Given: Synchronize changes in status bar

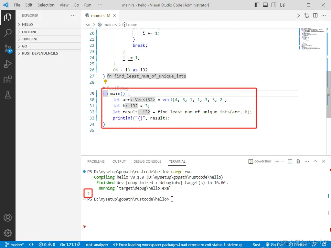Looking at the screenshot, I should click(31, 245).
